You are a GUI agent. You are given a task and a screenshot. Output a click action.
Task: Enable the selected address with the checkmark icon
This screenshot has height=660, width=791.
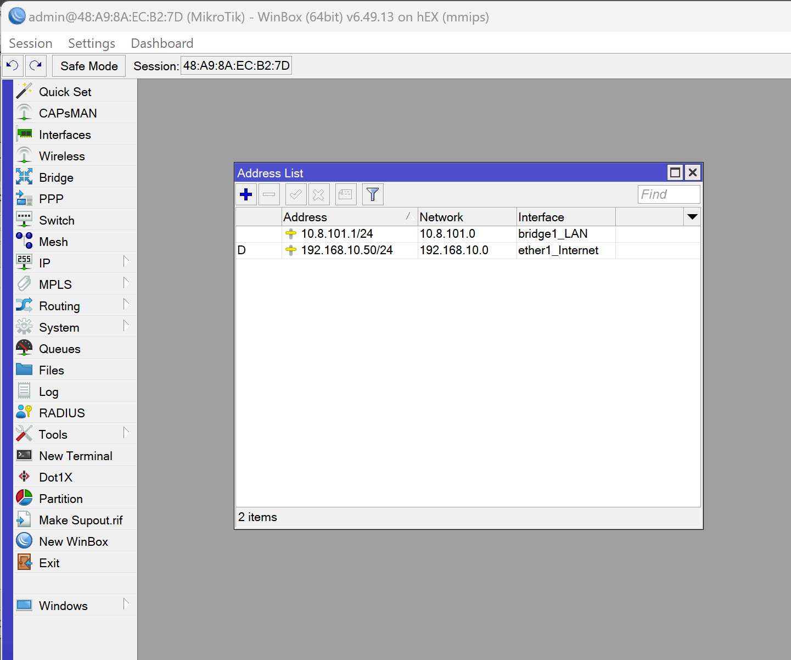(295, 194)
